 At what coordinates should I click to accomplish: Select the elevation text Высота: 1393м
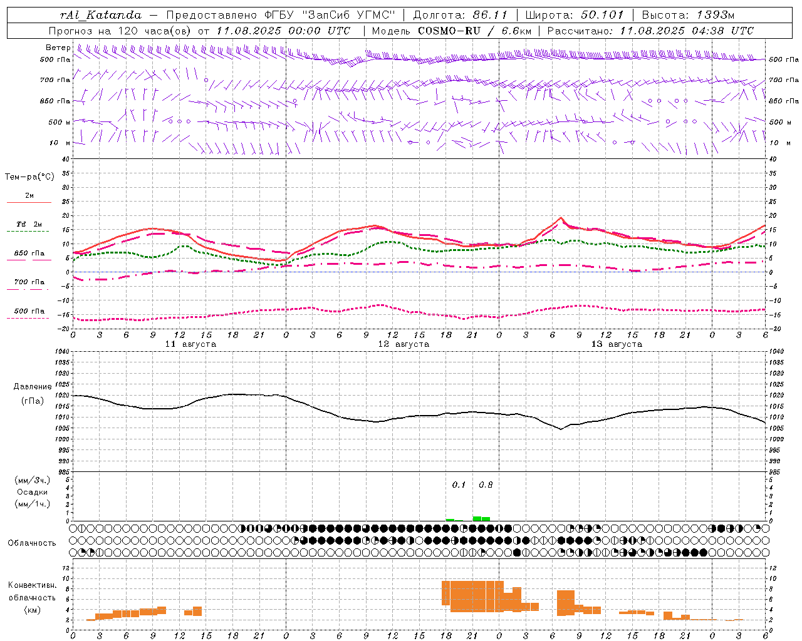[688, 15]
